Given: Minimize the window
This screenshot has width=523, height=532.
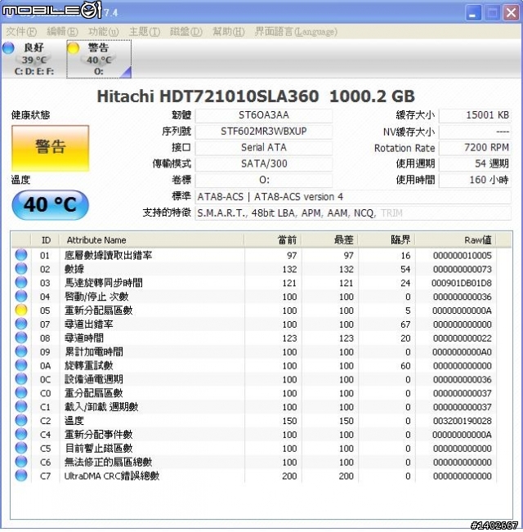Looking at the screenshot, I should [473, 13].
